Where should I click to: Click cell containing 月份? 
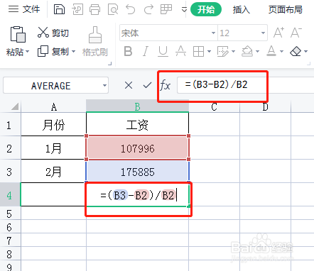tap(54, 124)
